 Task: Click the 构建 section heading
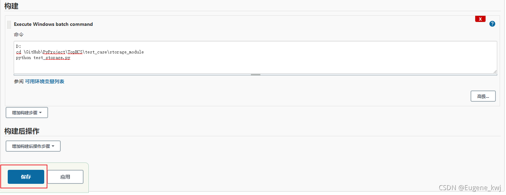coord(11,6)
